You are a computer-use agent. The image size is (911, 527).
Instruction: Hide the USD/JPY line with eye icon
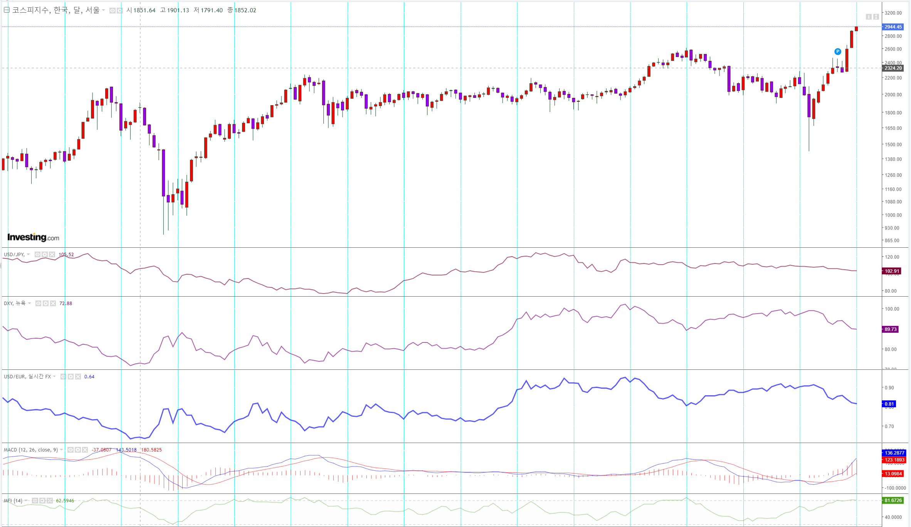coord(37,255)
